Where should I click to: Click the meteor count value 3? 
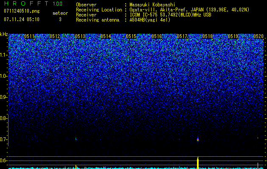click(60, 19)
